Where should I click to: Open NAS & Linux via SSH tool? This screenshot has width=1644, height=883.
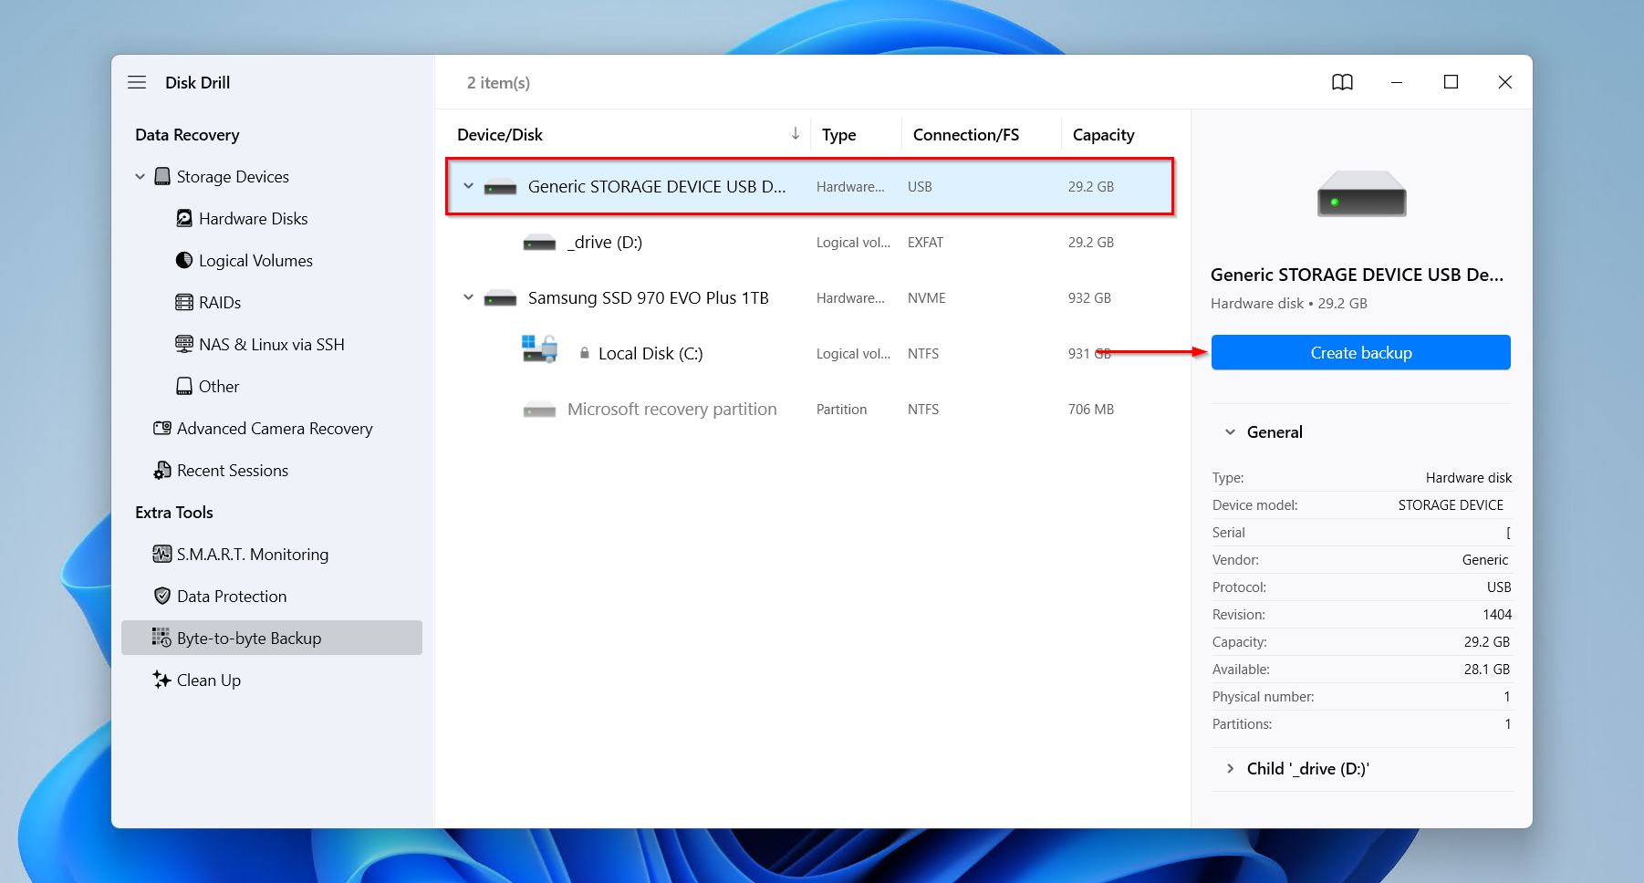point(271,344)
